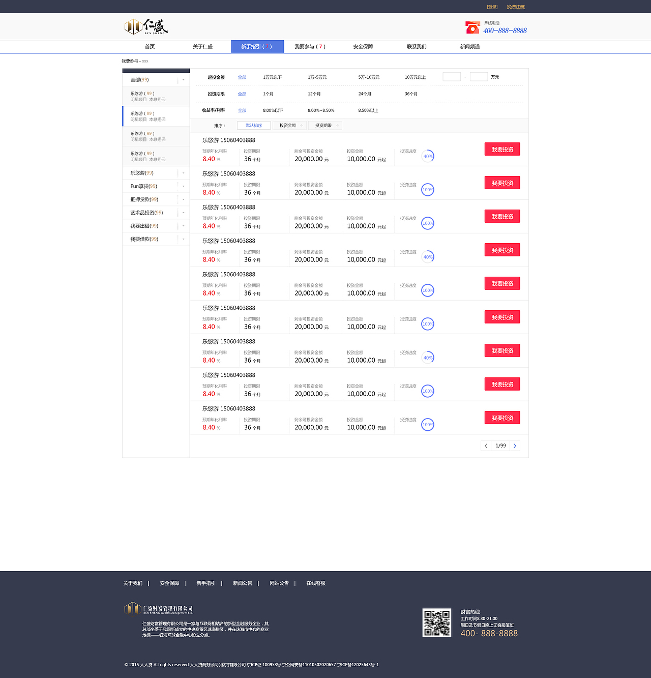Click the header hotline number 400-888-8888

505,31
